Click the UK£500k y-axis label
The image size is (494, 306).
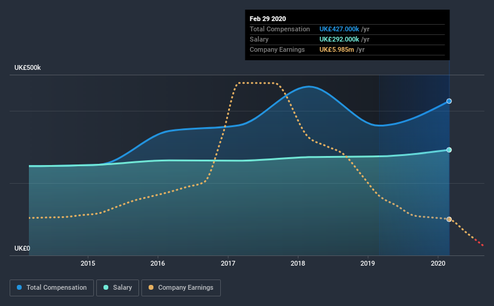tap(28, 68)
